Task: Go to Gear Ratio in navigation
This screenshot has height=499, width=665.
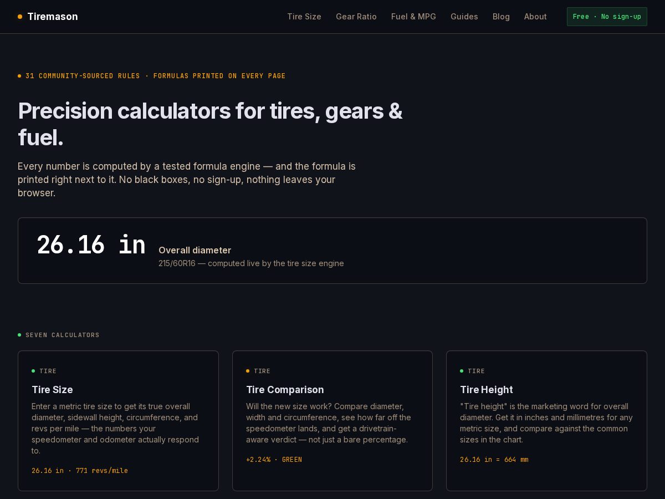Action: click(x=356, y=17)
